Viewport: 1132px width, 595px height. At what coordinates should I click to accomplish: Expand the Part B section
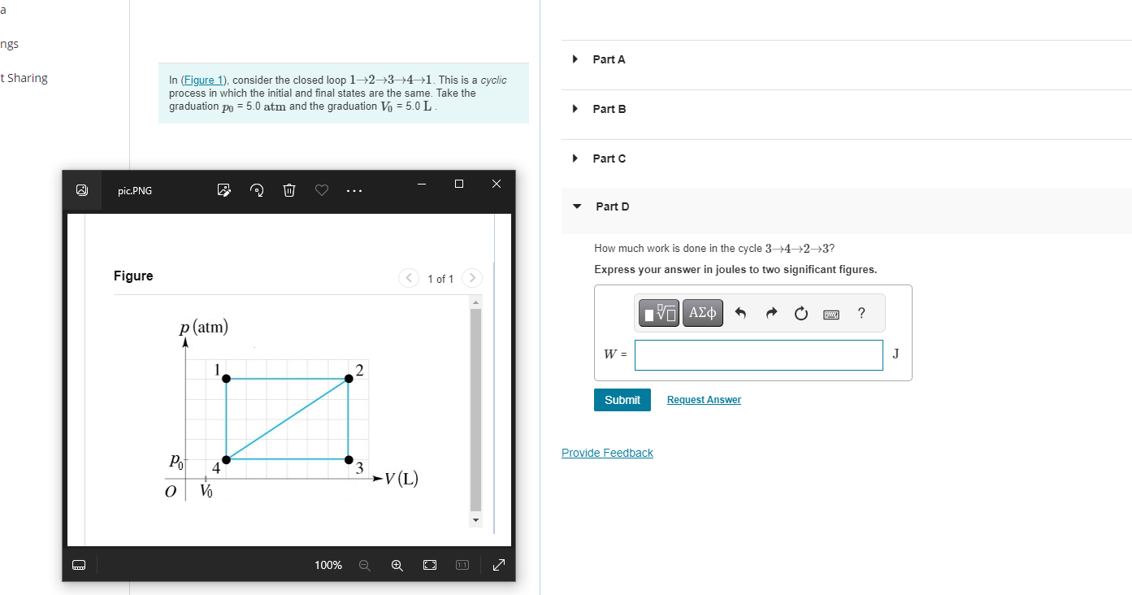[x=575, y=108]
